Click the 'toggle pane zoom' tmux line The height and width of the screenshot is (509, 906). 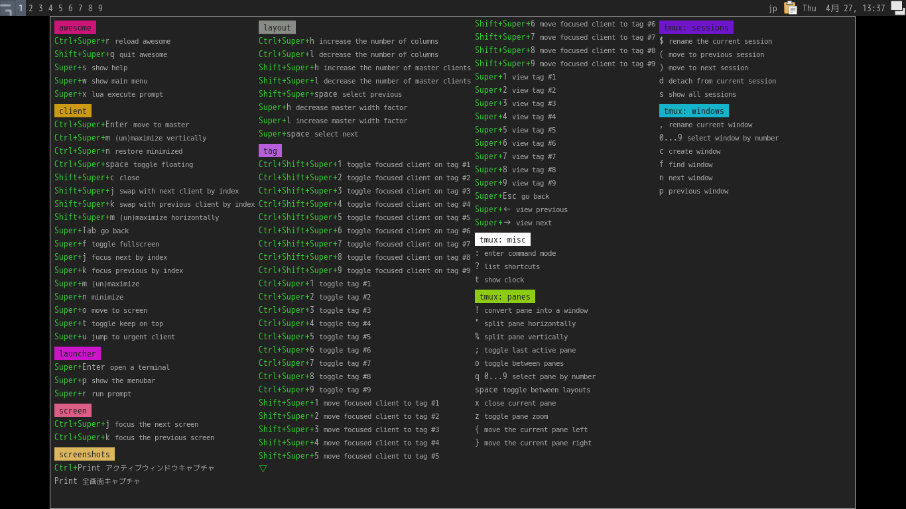tap(511, 416)
